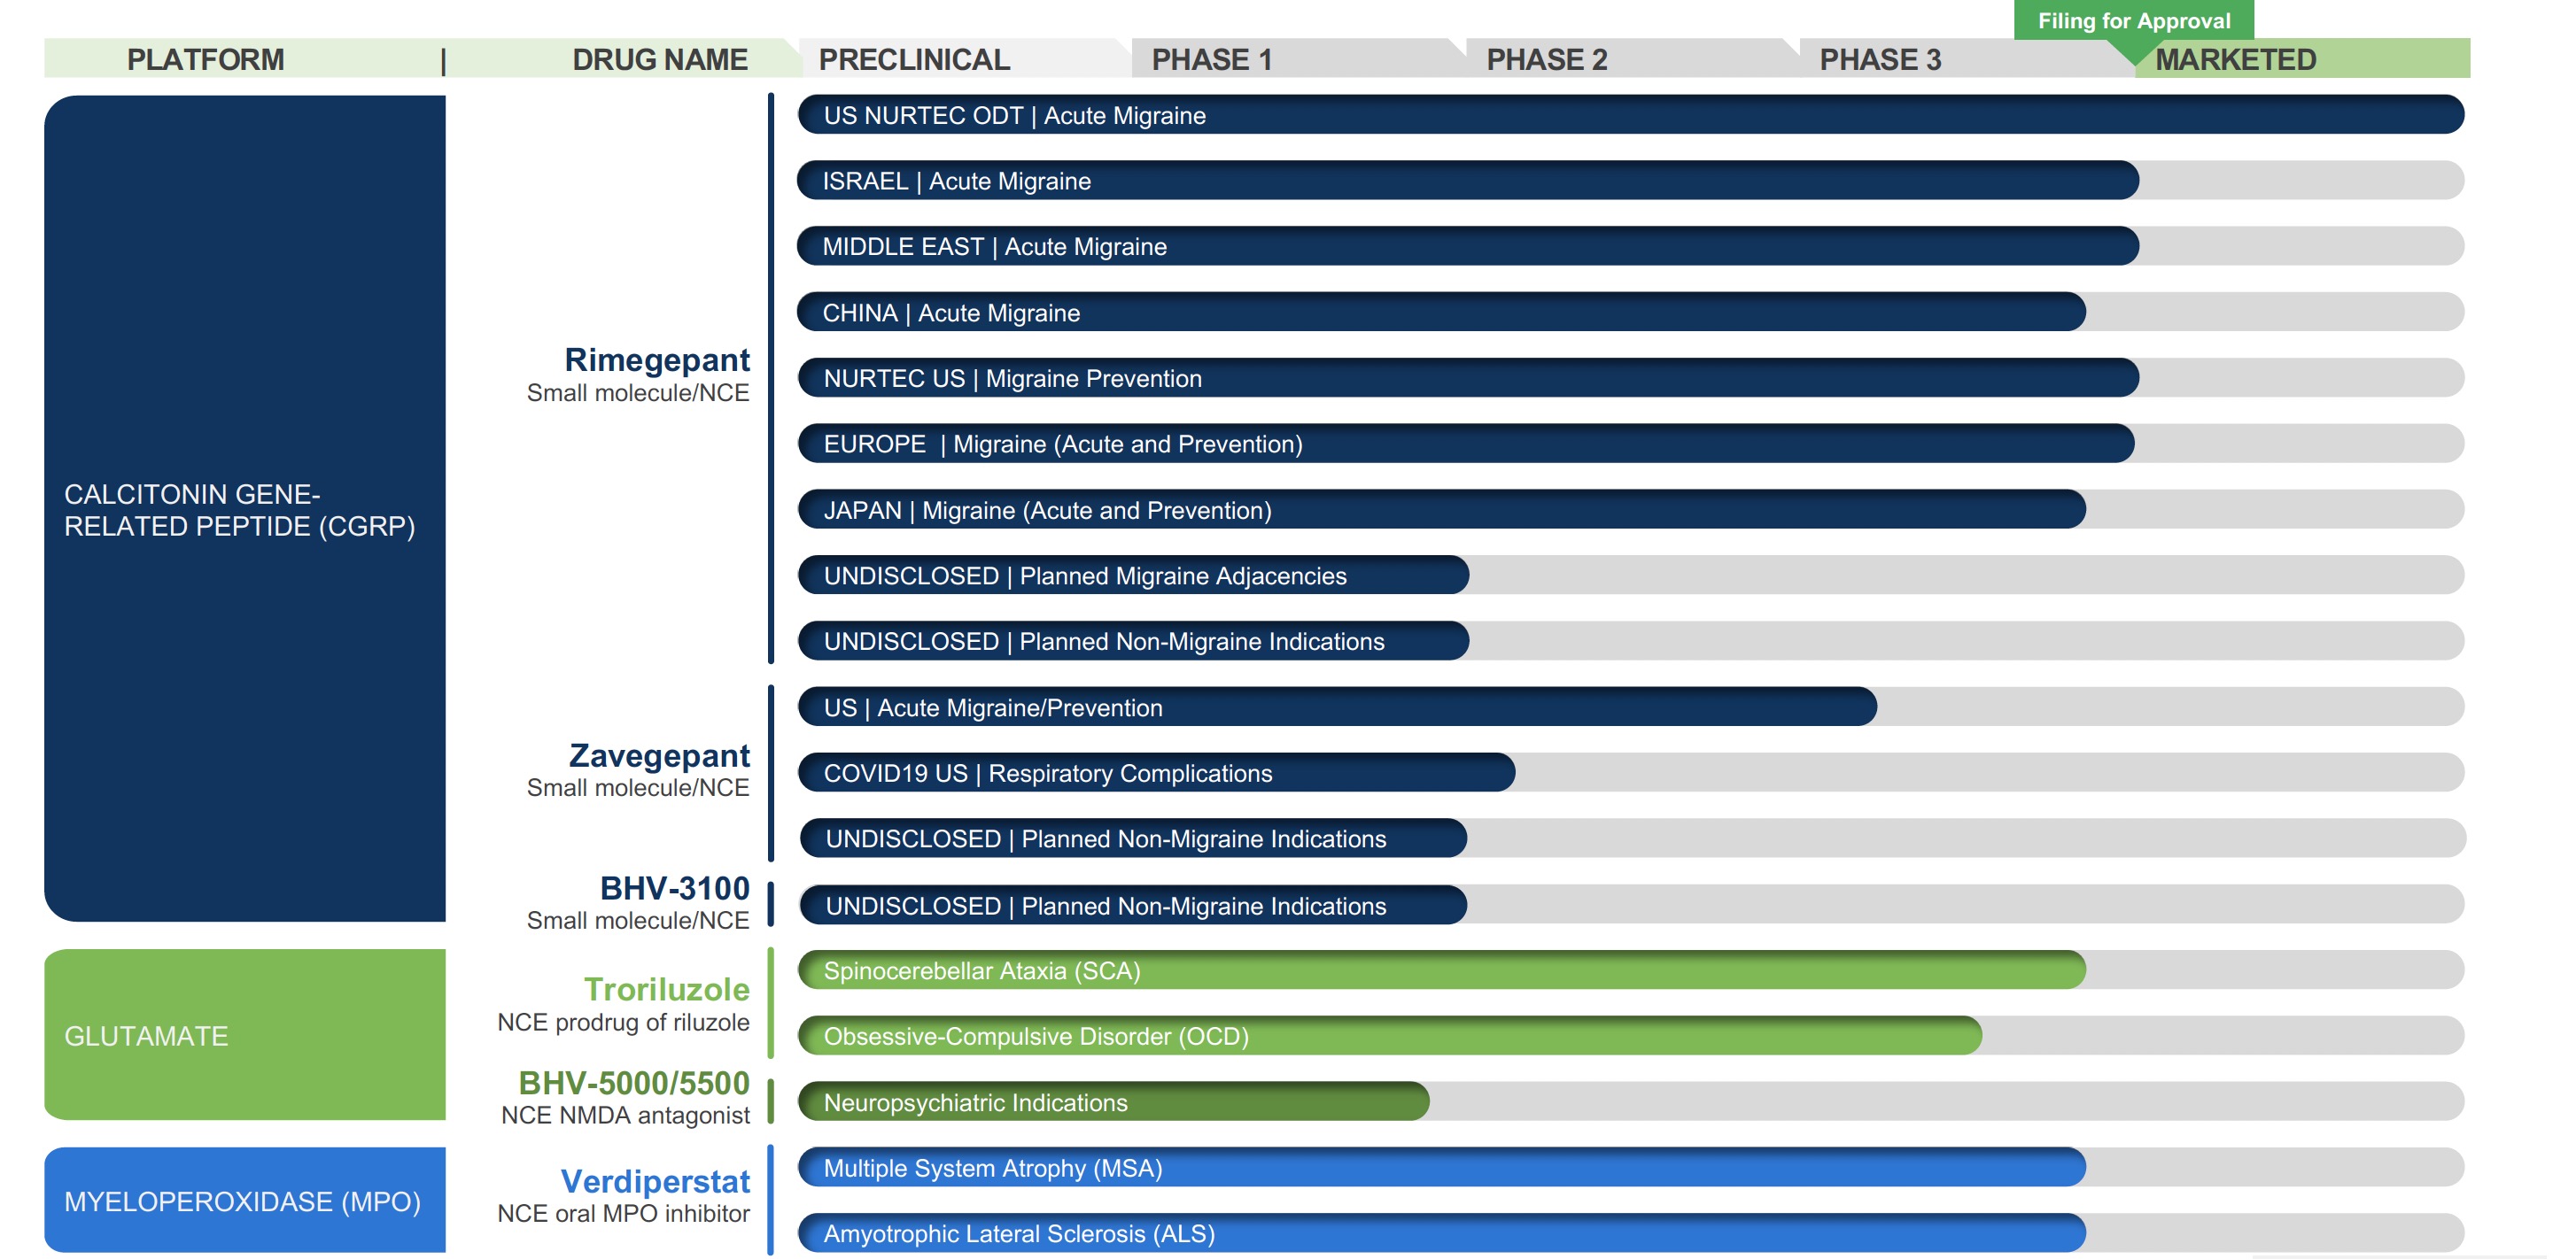Click the green GLUTAMATE platform block
The width and height of the screenshot is (2576, 1259).
point(244,1035)
